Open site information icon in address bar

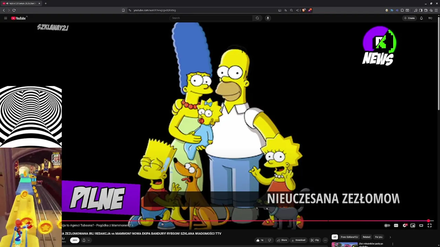(x=130, y=10)
